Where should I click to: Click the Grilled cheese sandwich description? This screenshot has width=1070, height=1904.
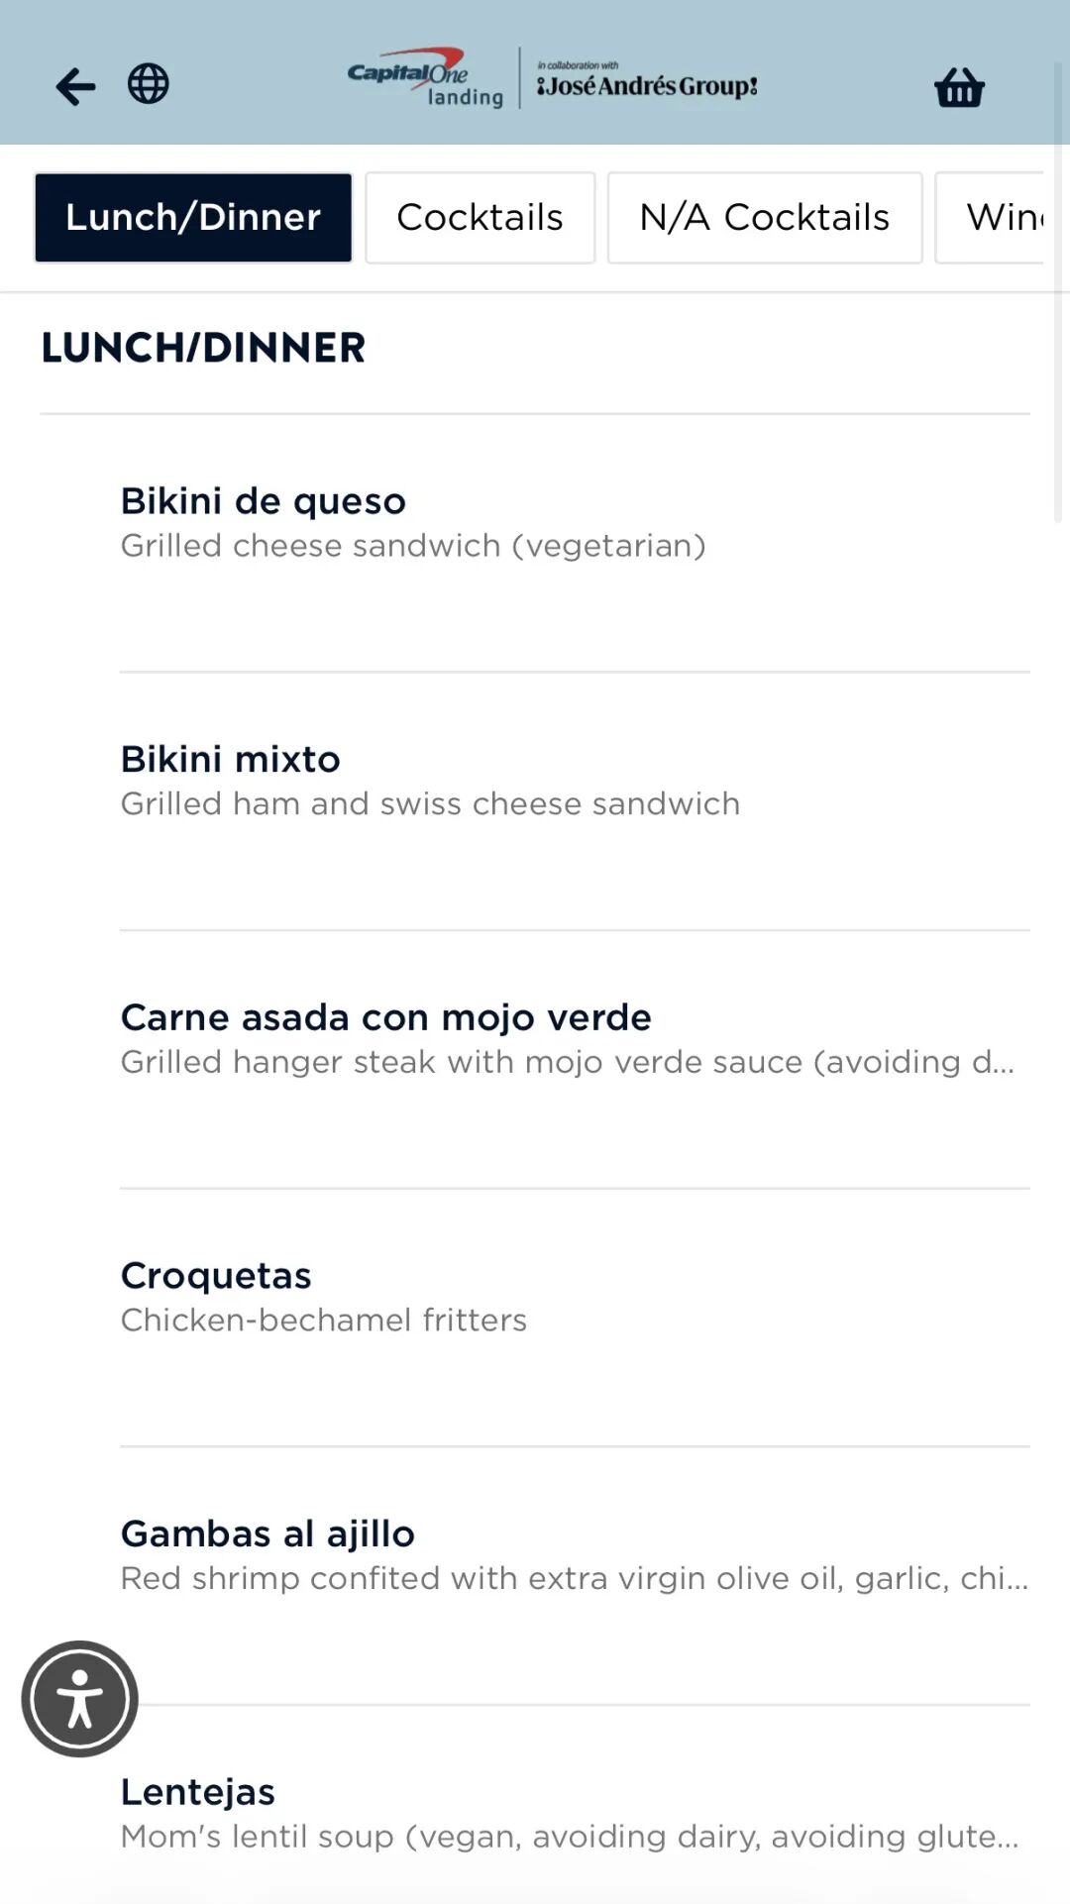click(x=413, y=546)
